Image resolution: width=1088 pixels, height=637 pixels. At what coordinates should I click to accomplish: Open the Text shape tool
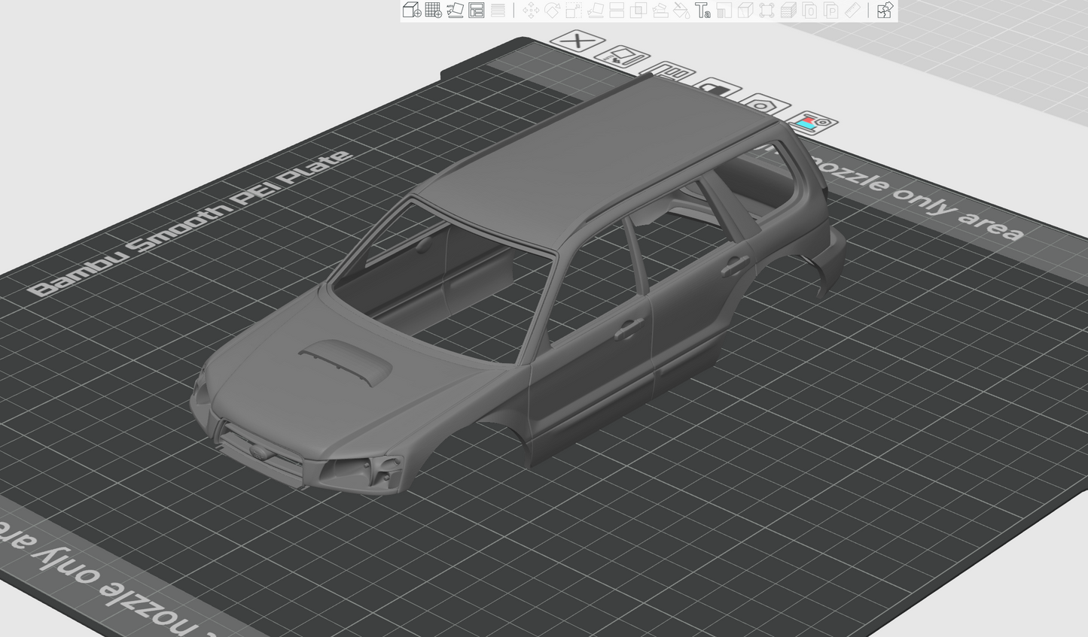pyautogui.click(x=702, y=10)
